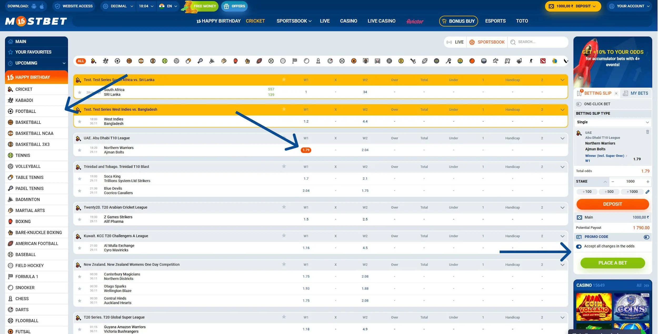Select the football icon in sport filter bar
The height and width of the screenshot is (334, 658).
(117, 61)
